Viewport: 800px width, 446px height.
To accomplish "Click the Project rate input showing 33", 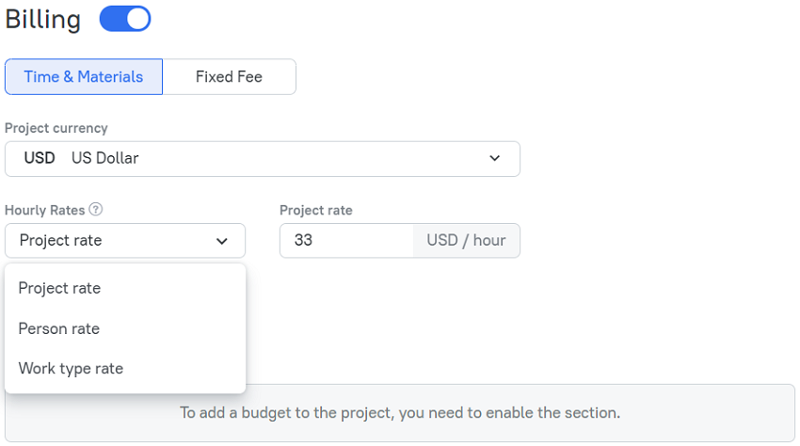I will pos(347,240).
